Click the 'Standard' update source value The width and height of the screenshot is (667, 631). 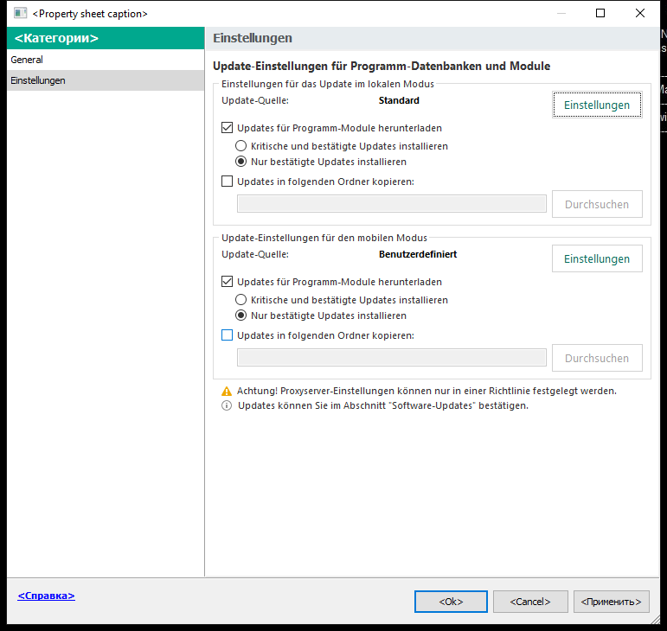point(399,101)
